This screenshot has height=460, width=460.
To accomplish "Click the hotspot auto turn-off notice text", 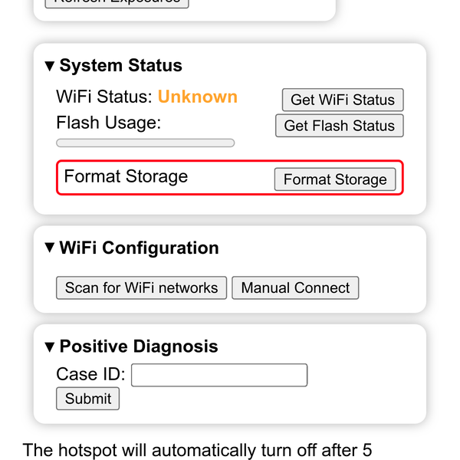I will (197, 449).
